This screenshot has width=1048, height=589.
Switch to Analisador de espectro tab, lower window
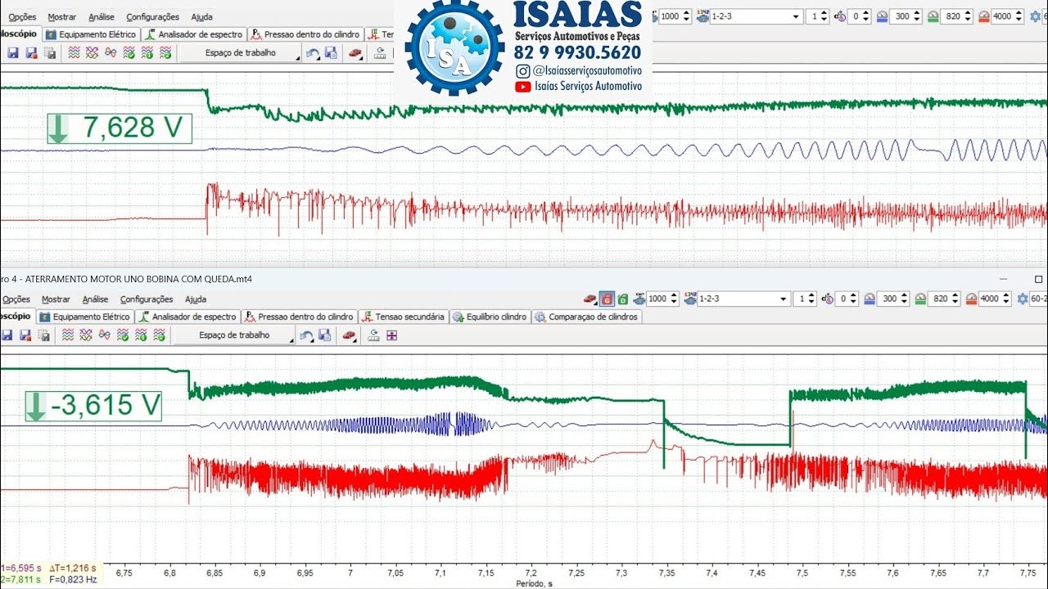(x=187, y=317)
